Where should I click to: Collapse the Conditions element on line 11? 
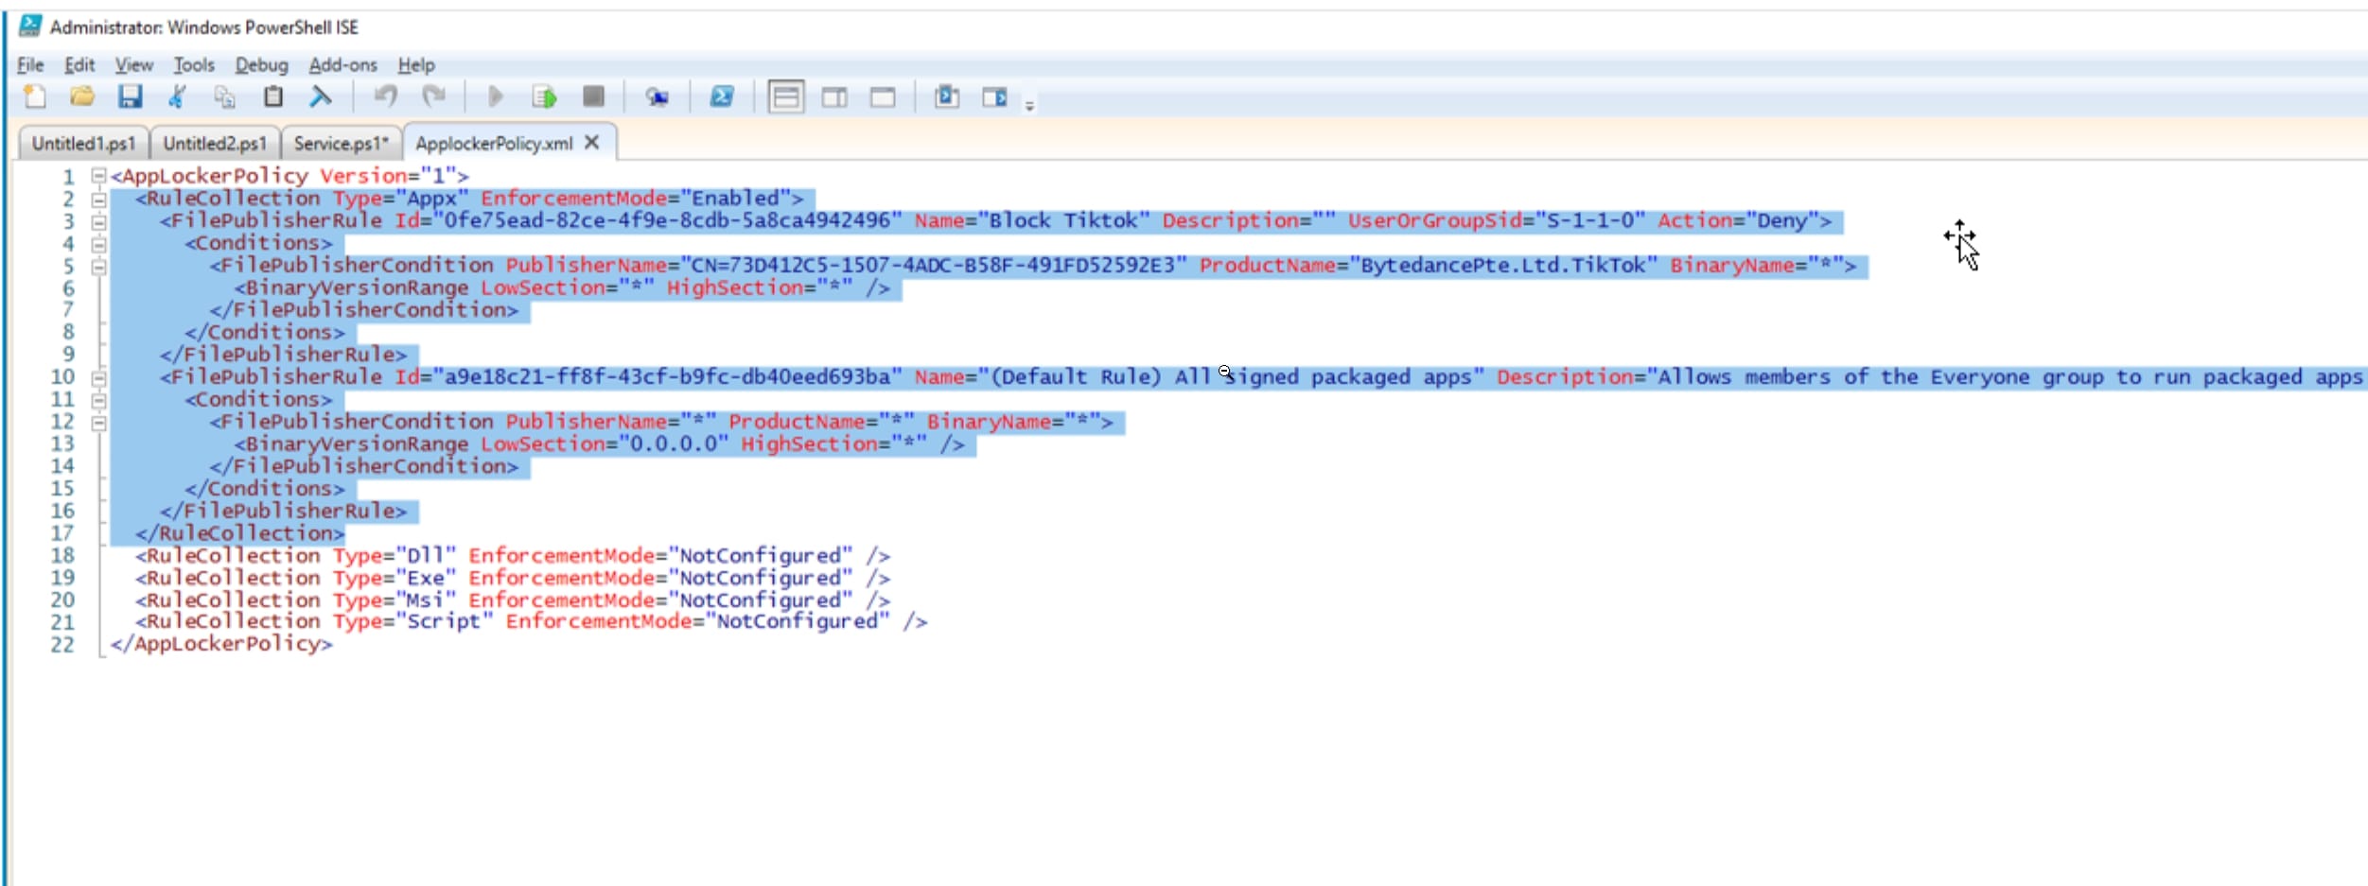[98, 398]
